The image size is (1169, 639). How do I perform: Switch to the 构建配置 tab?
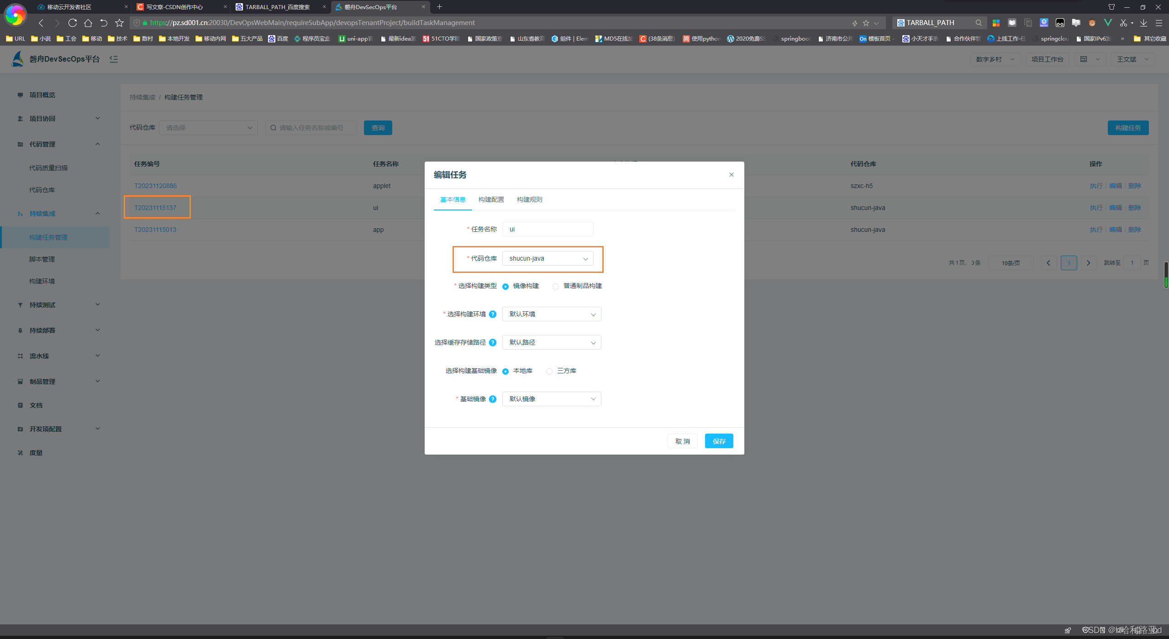[491, 199]
